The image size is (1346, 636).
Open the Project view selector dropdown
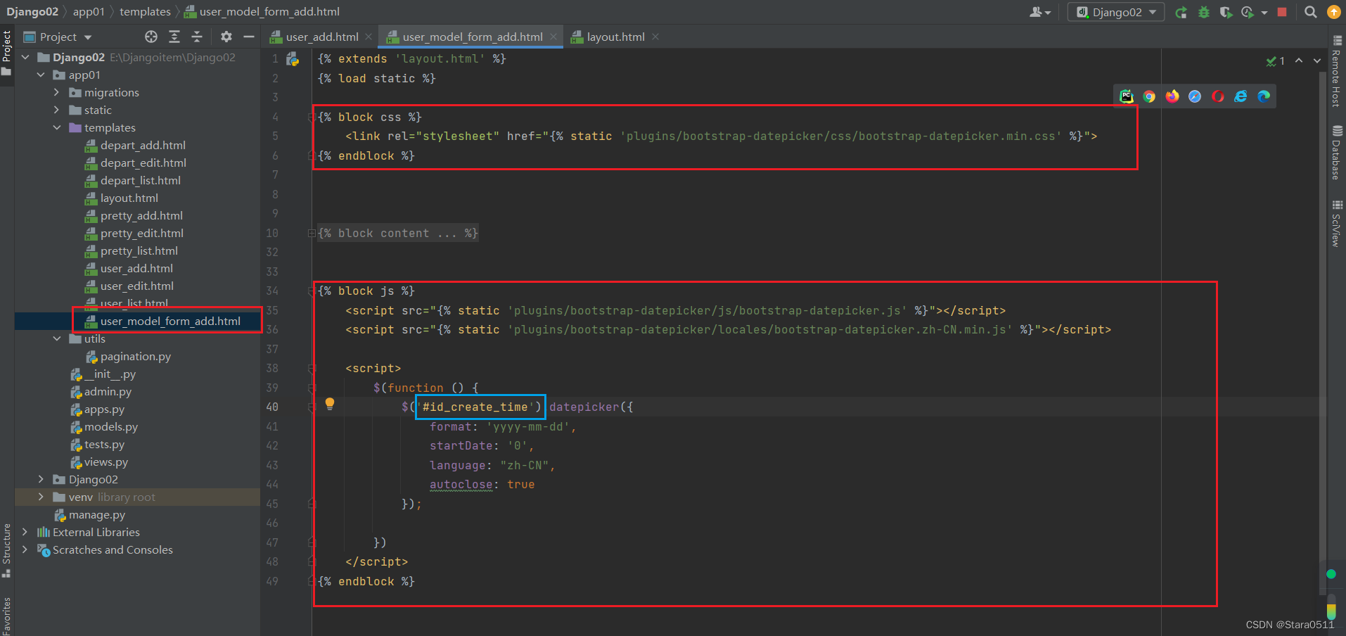[x=58, y=37]
